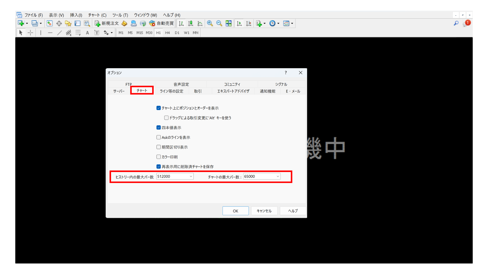
Task: Open the ツール menu
Action: 120,15
